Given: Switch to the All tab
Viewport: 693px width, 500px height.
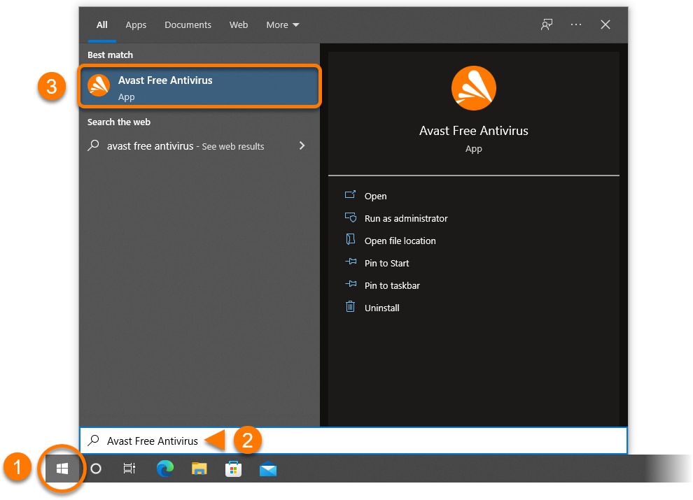Looking at the screenshot, I should [101, 24].
